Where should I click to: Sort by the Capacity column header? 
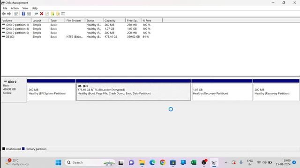click(x=114, y=21)
